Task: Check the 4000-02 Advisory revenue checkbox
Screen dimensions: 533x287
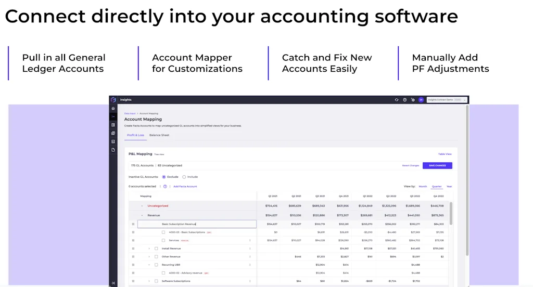Action: [x=163, y=273]
